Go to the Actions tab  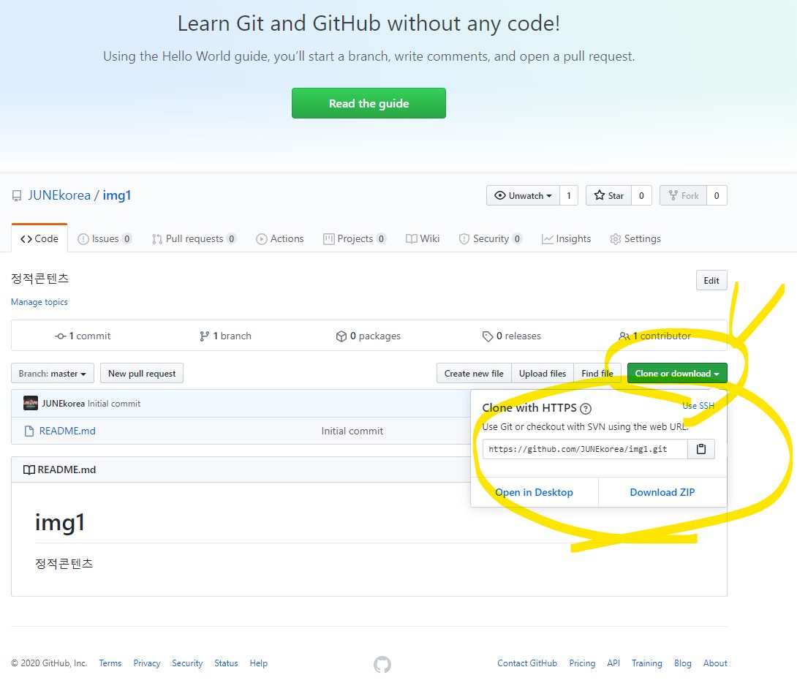pos(280,238)
